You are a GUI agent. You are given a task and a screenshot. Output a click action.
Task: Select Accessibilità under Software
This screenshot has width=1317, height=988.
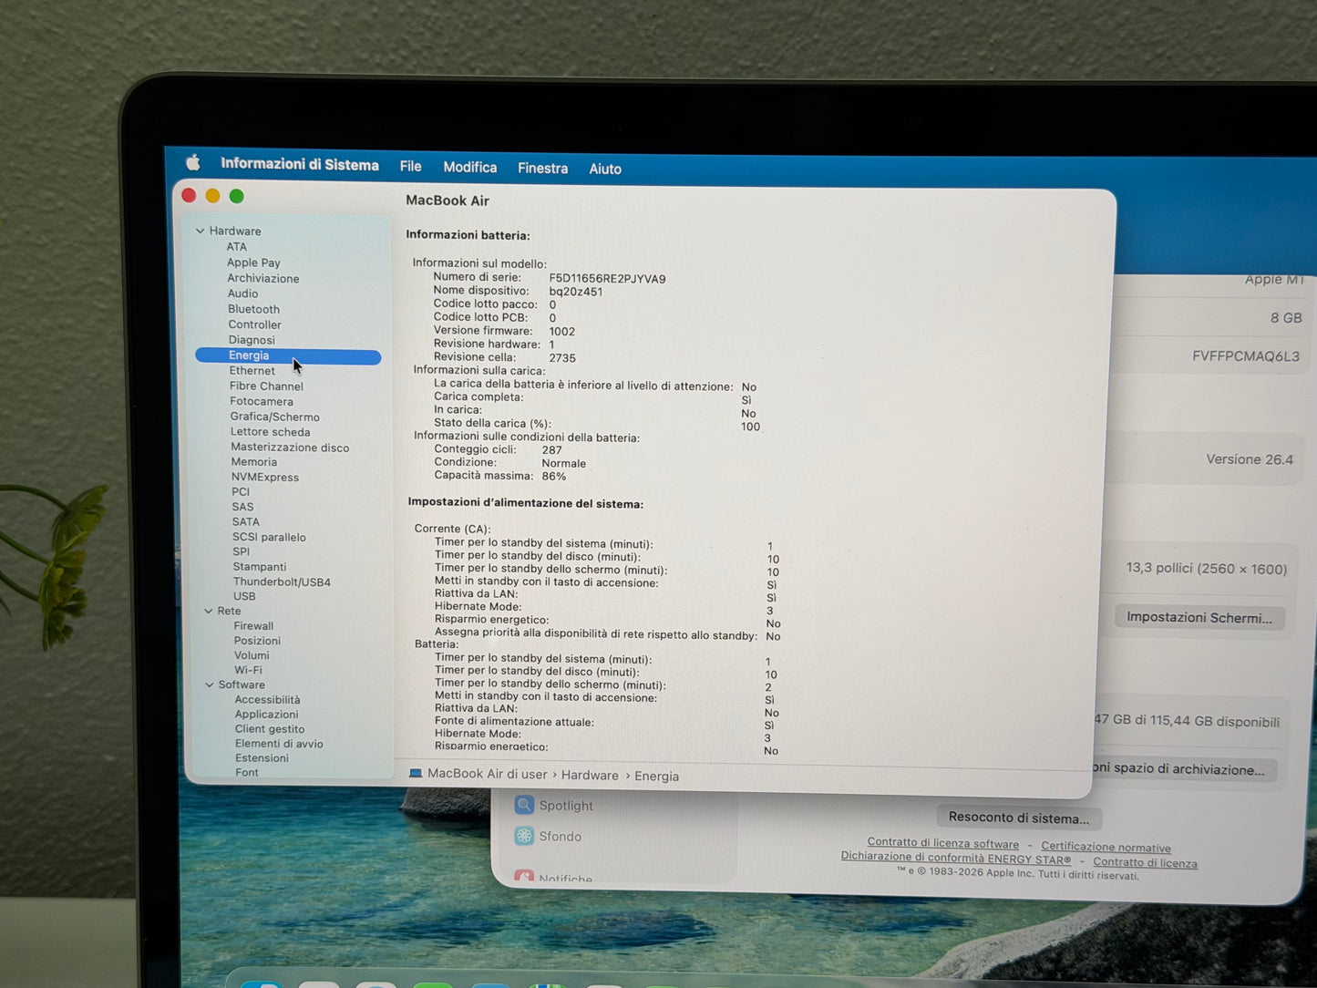pos(267,700)
